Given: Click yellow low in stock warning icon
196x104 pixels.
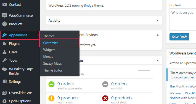Looking at the screenshot, I should click(x=52, y=98).
